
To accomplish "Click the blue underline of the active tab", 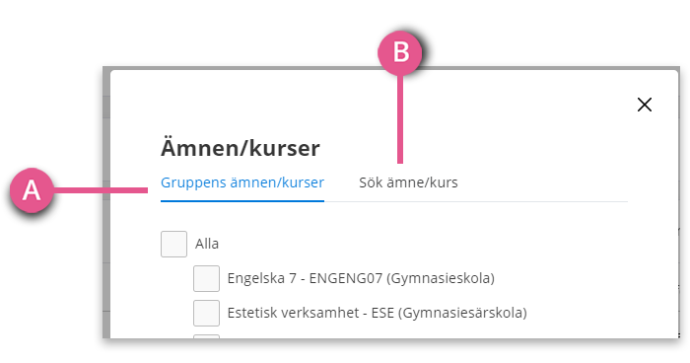I will pos(242,201).
